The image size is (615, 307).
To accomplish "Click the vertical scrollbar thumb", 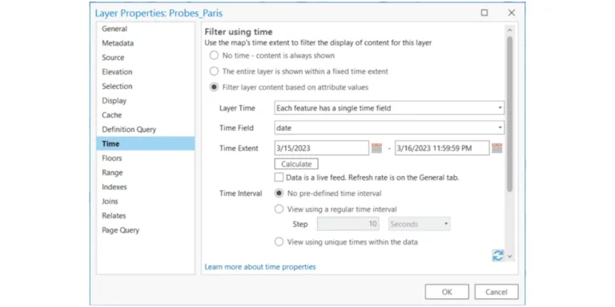I will tap(509, 114).
